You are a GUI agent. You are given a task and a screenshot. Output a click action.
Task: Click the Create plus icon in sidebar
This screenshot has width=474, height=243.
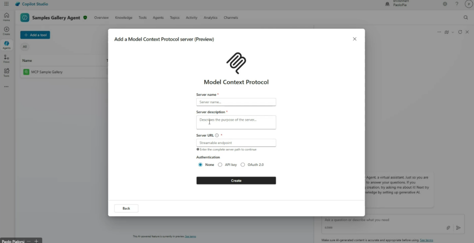click(6, 31)
